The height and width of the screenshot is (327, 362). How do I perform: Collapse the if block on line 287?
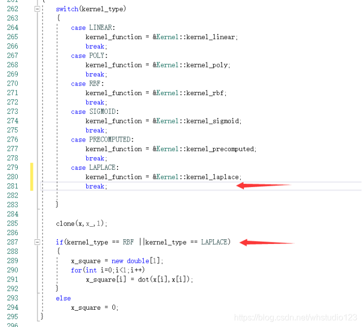[x=37, y=242]
